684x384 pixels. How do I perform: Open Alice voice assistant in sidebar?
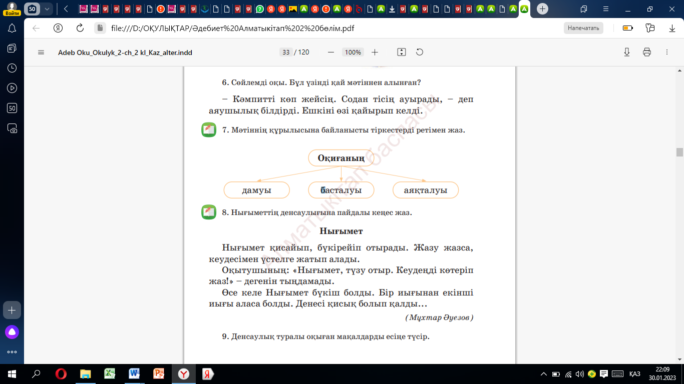(x=12, y=332)
